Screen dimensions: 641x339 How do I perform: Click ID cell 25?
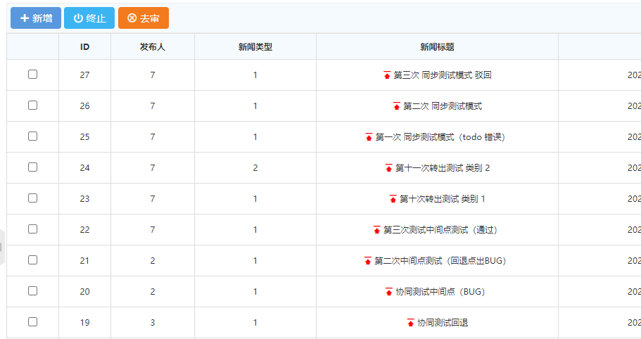pyautogui.click(x=84, y=137)
